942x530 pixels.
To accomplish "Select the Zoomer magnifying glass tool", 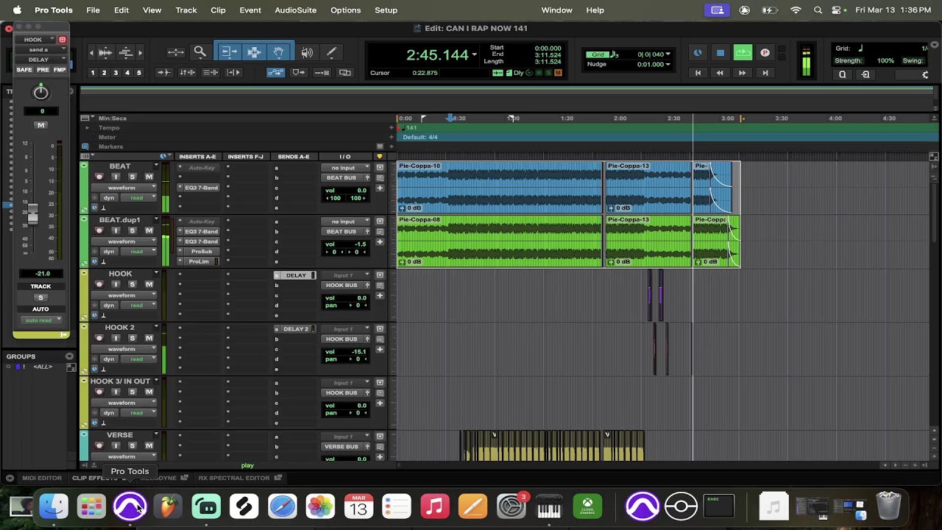I will pyautogui.click(x=199, y=52).
